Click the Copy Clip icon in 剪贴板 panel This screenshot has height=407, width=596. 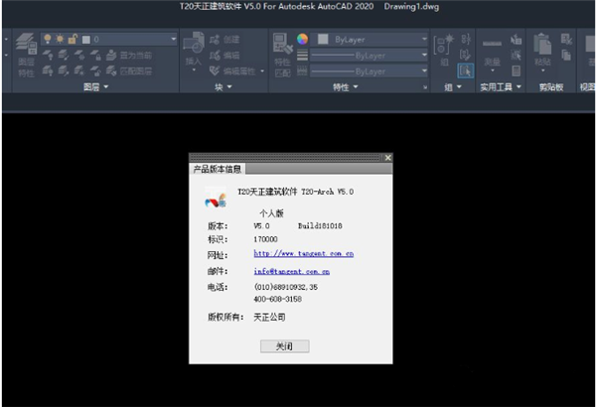pos(566,56)
